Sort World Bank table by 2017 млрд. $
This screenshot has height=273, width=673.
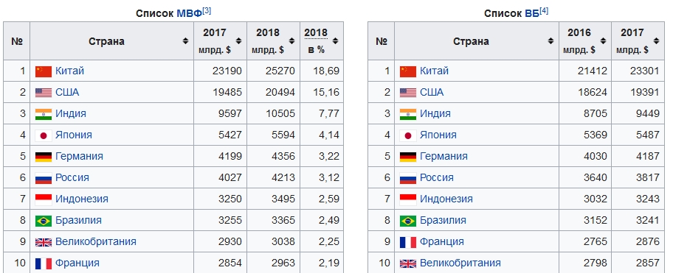coord(656,41)
